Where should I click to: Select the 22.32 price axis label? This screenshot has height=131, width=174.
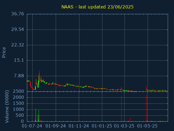pos(17,45)
